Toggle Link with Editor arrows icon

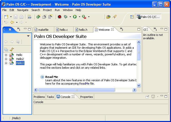[x=12, y=49]
